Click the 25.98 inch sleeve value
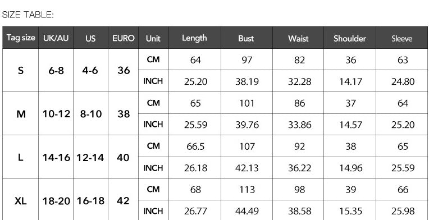Viewport: 429px width, 220px height. click(x=403, y=211)
